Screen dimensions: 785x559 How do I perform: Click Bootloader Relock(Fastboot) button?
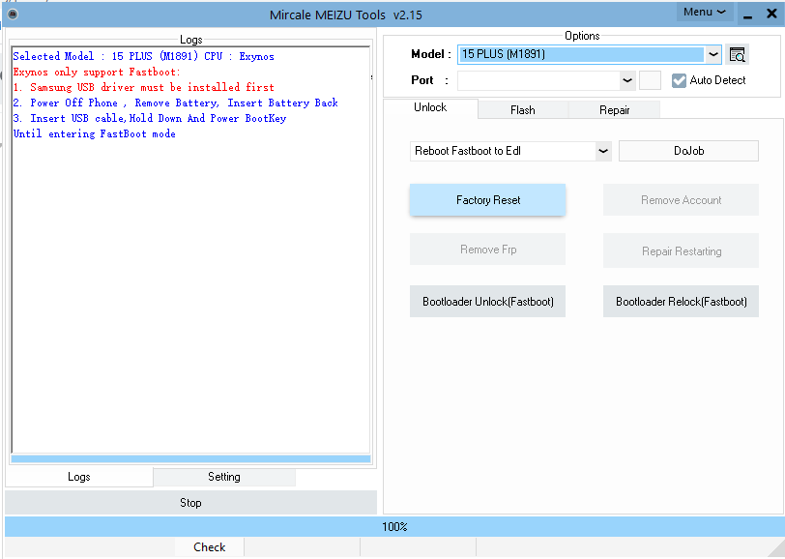point(681,302)
